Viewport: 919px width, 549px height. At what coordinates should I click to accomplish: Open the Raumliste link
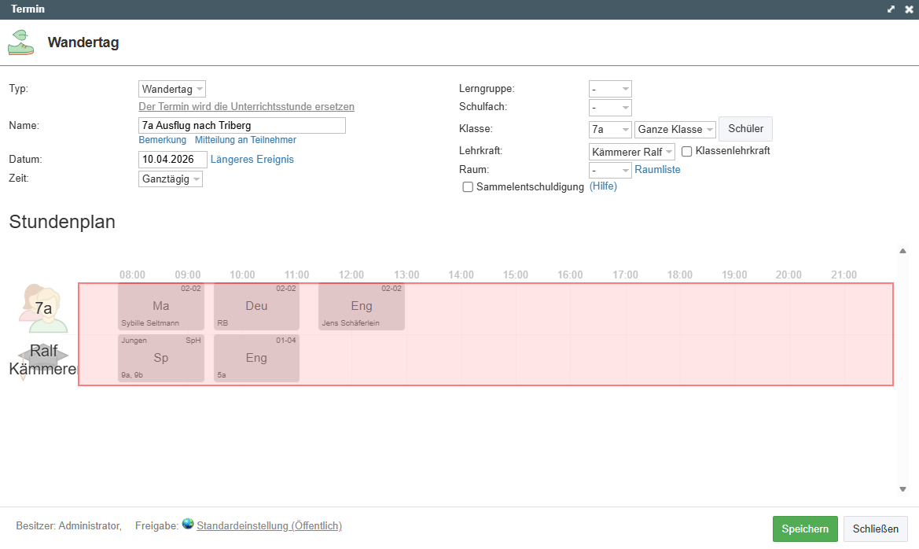(x=657, y=170)
